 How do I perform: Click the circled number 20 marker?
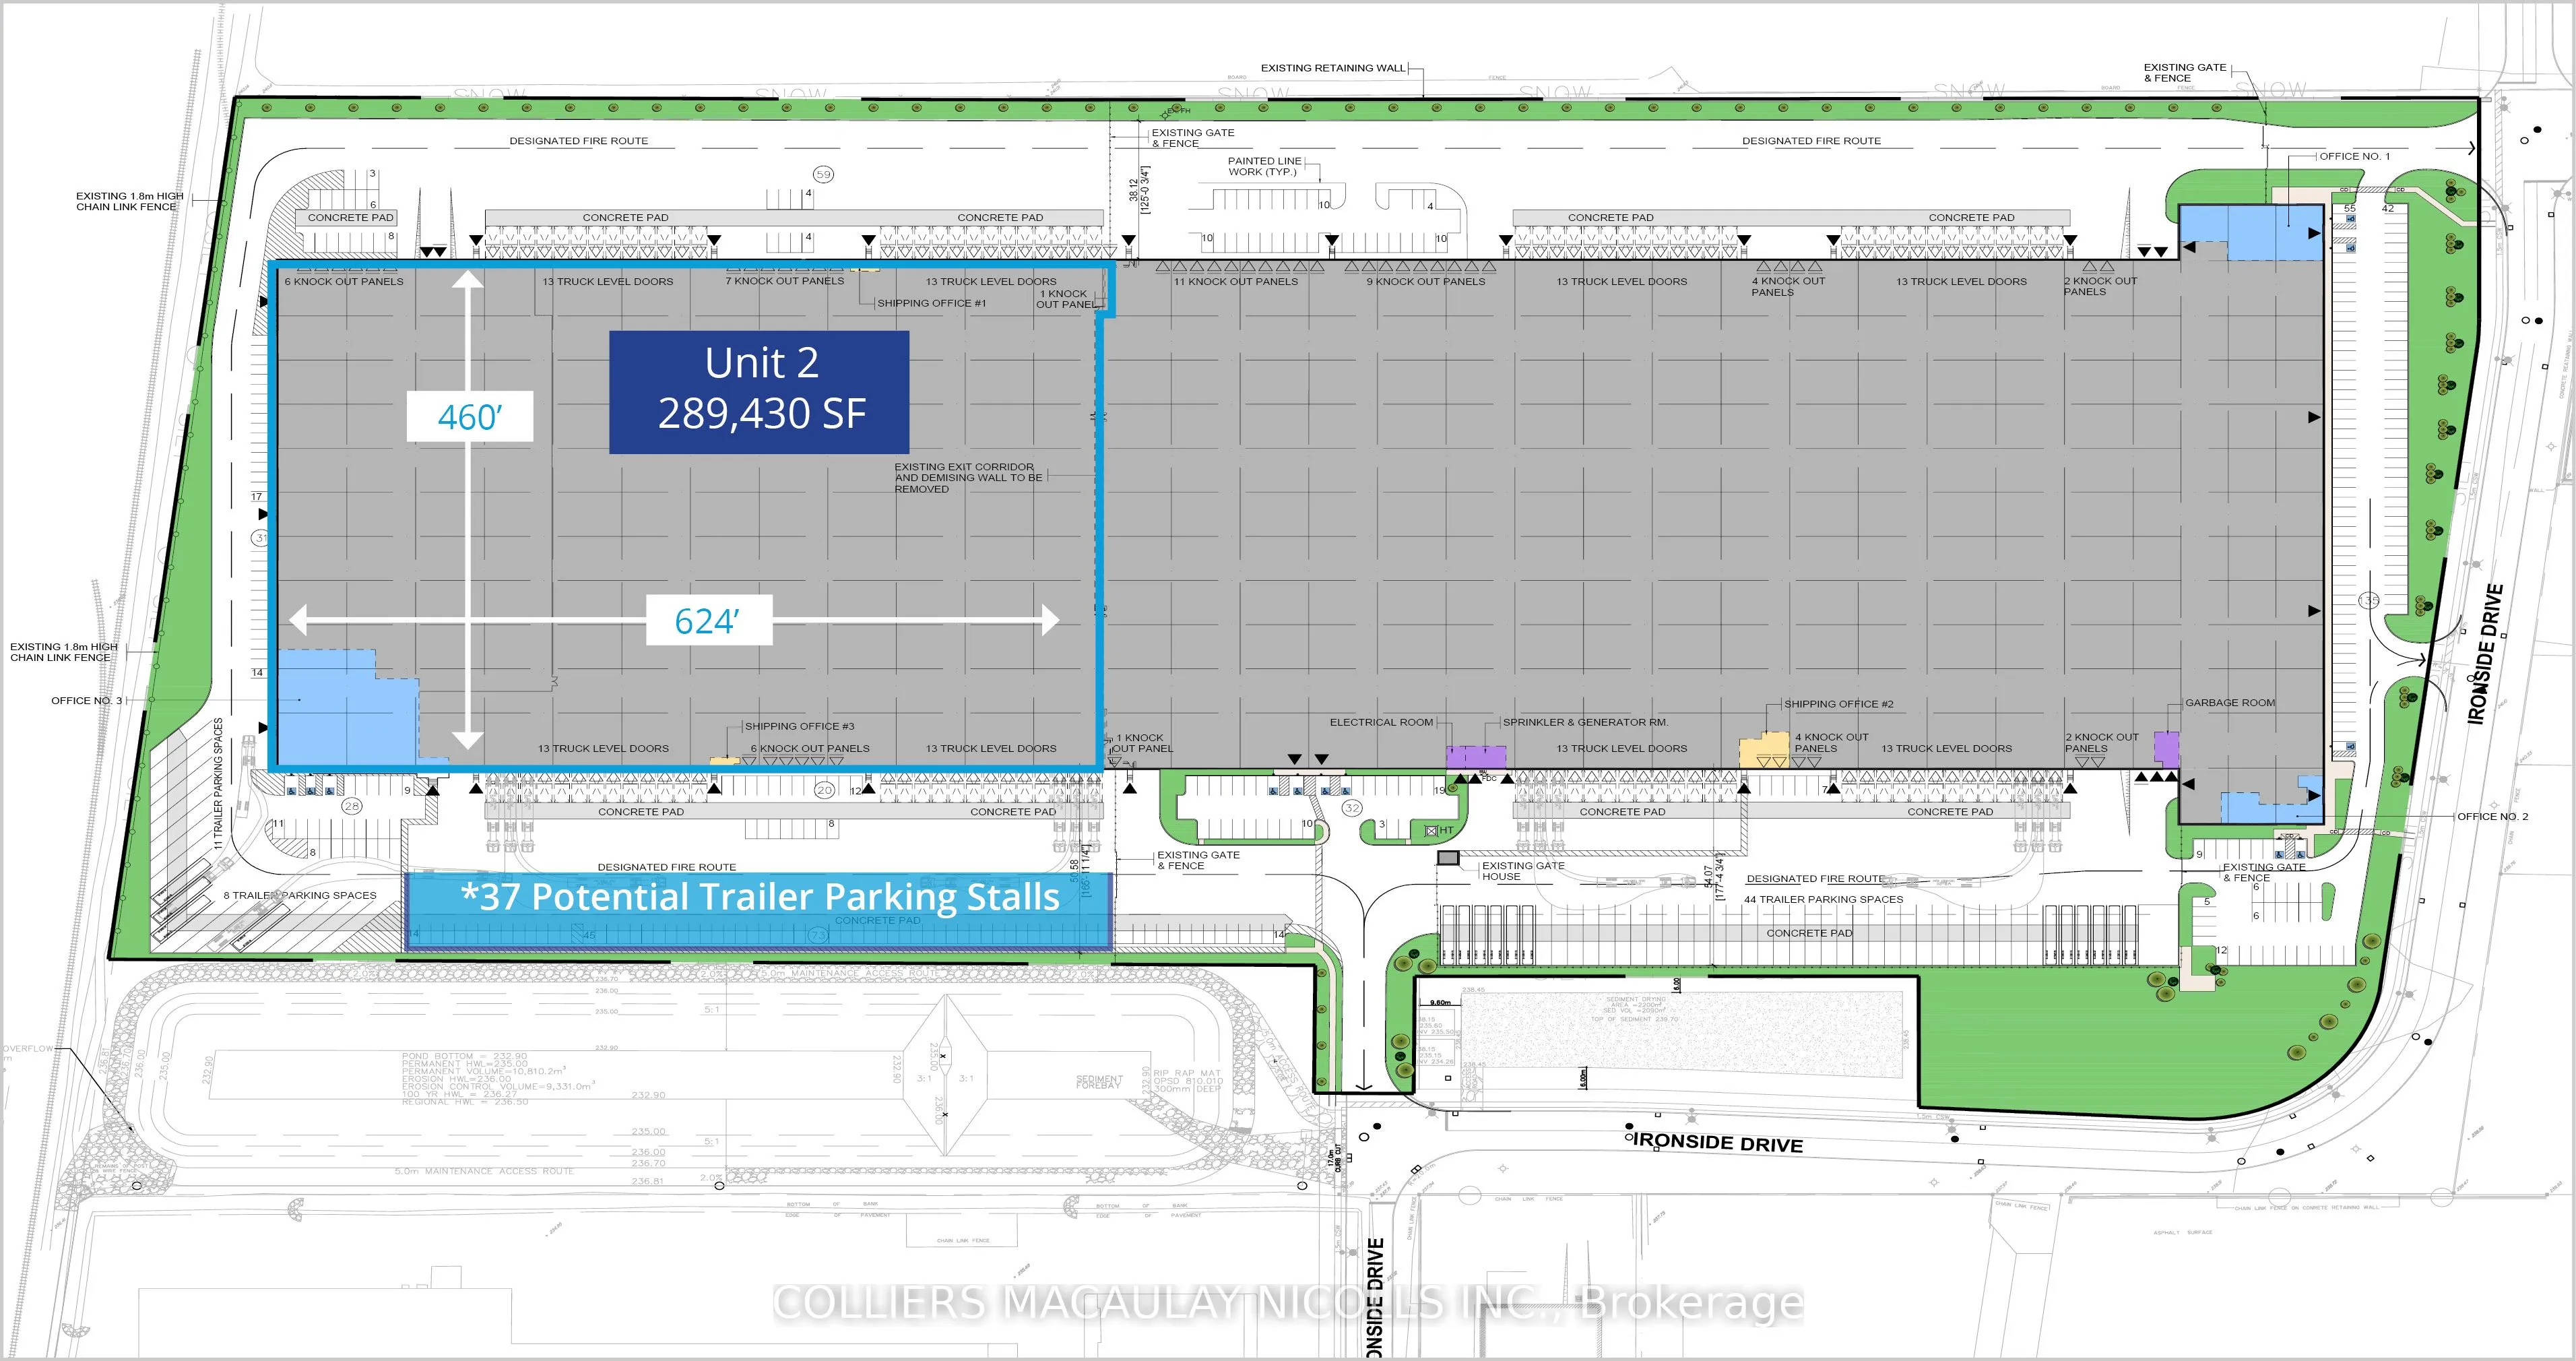pos(824,790)
